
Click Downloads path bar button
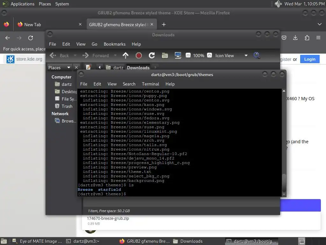[138, 68]
